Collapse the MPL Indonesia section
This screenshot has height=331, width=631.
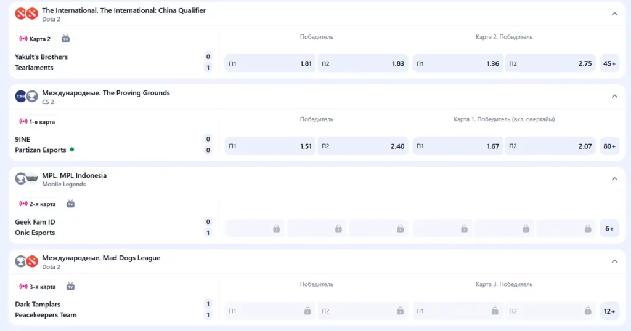tap(614, 179)
